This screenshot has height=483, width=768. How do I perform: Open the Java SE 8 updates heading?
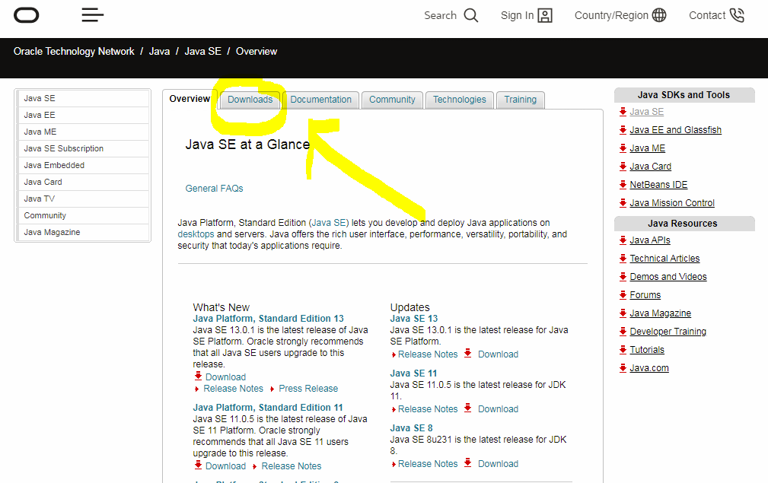pos(412,428)
